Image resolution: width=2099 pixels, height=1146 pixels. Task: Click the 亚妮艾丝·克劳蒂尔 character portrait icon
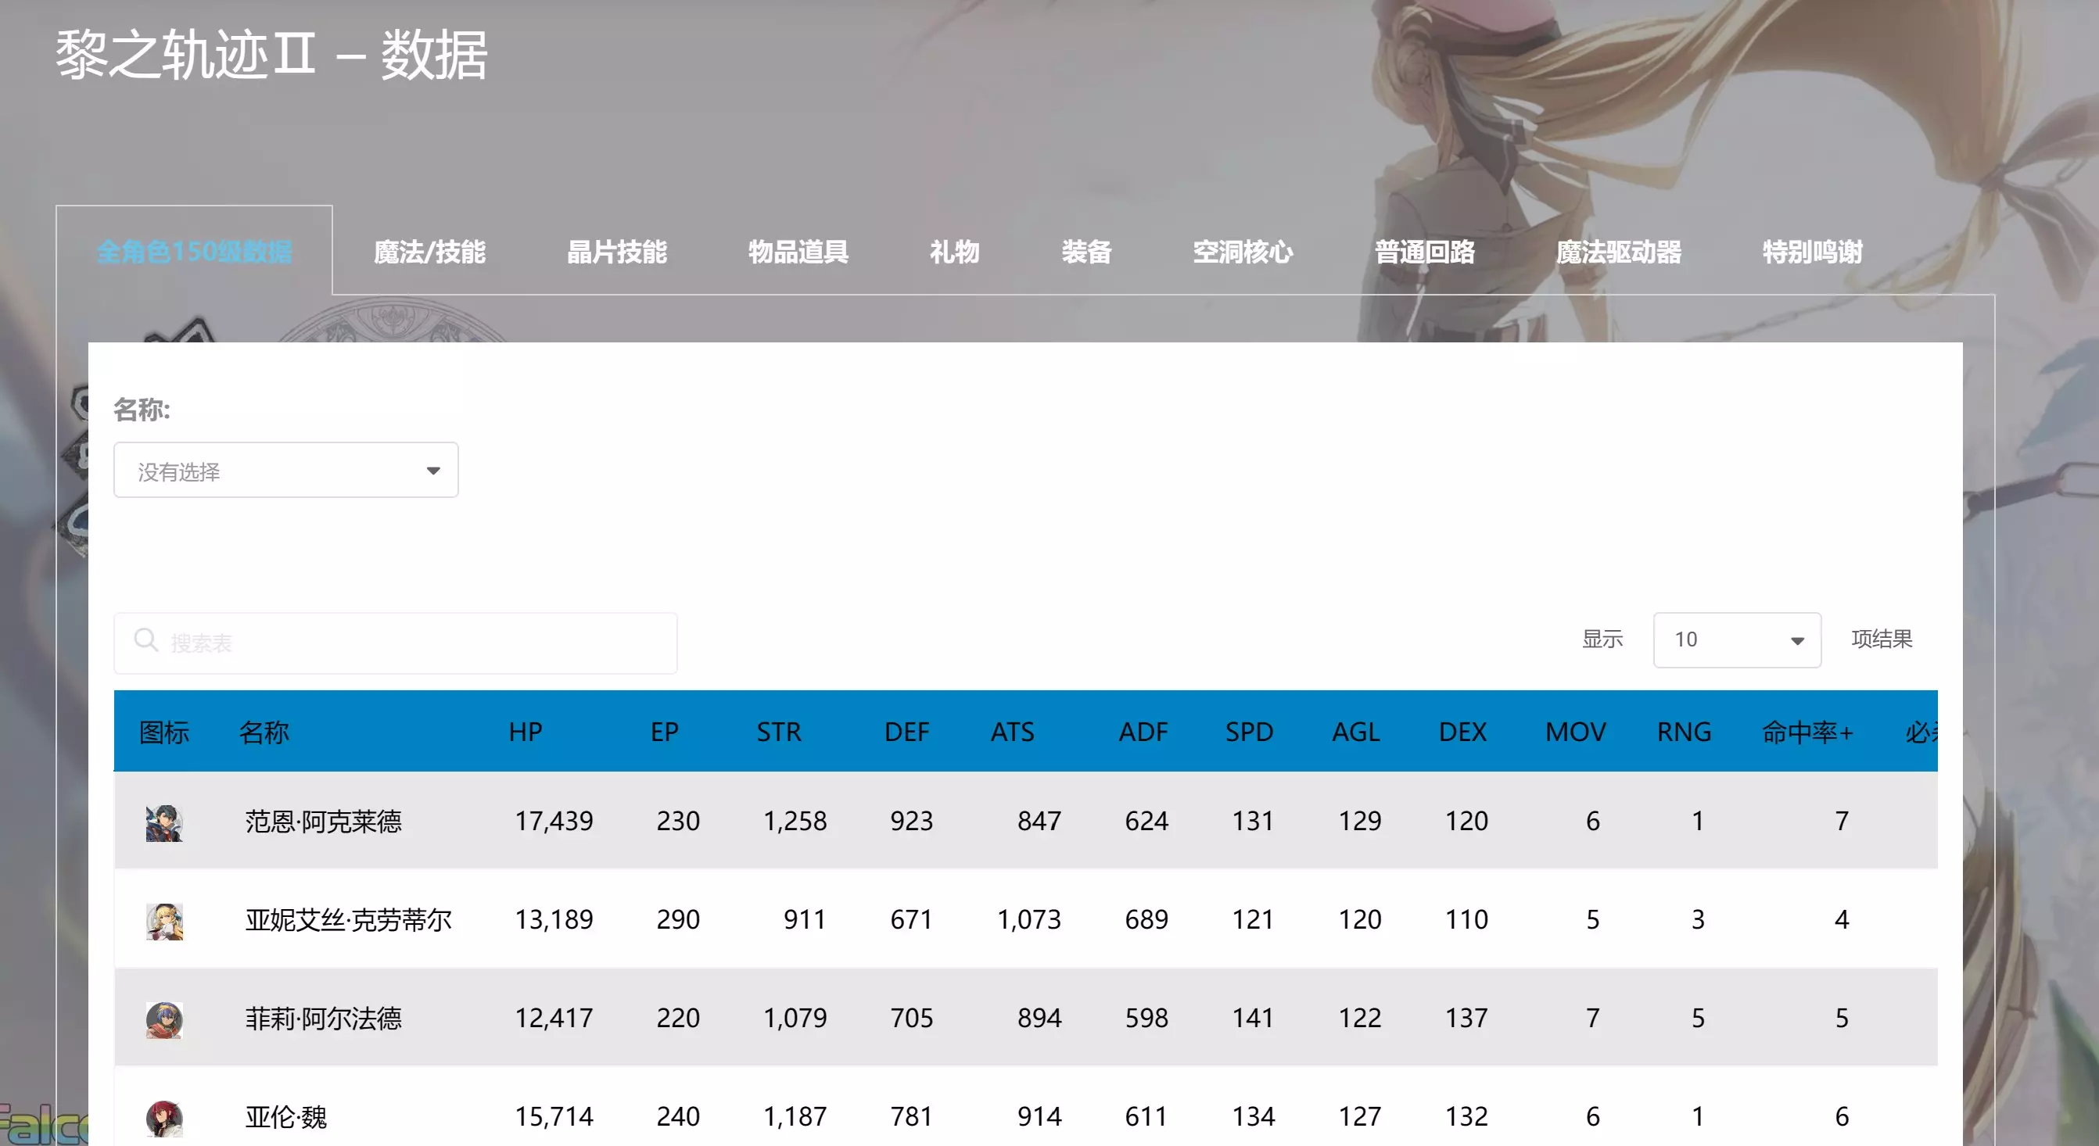tap(163, 921)
